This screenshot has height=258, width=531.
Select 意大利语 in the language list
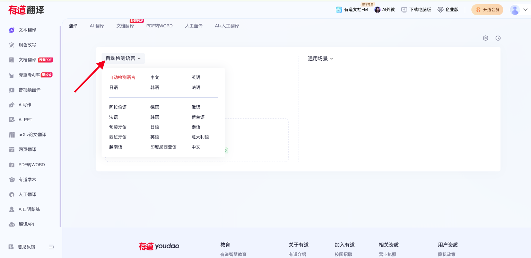click(200, 137)
